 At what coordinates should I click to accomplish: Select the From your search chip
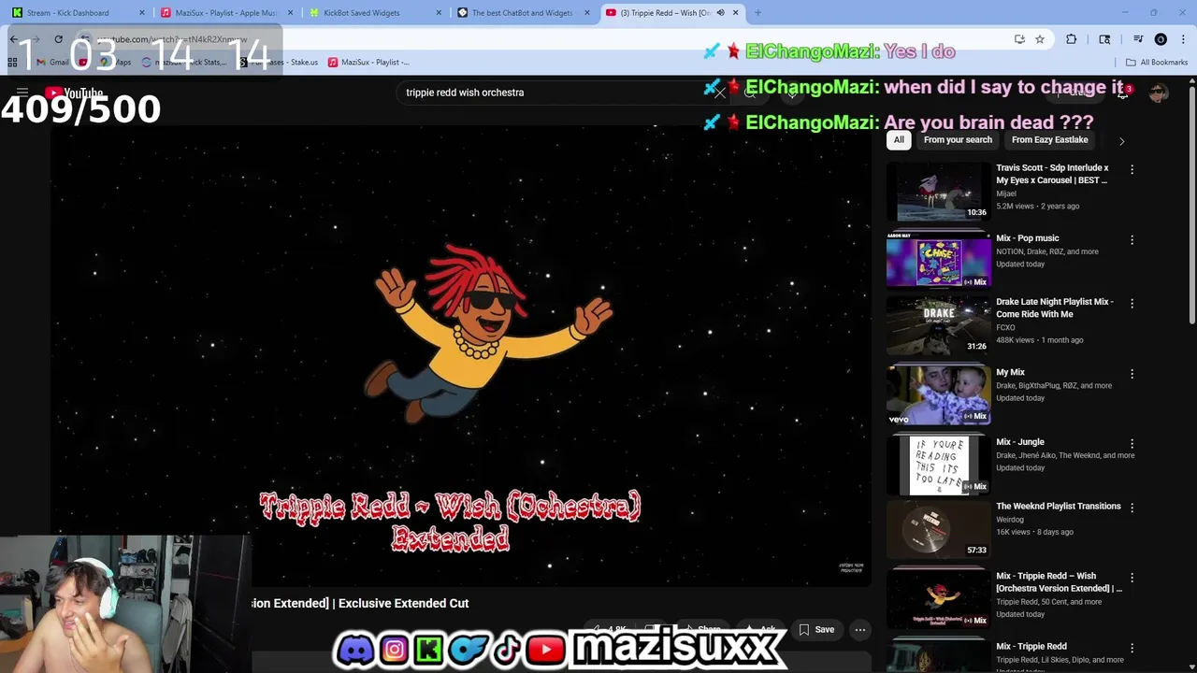(x=958, y=140)
